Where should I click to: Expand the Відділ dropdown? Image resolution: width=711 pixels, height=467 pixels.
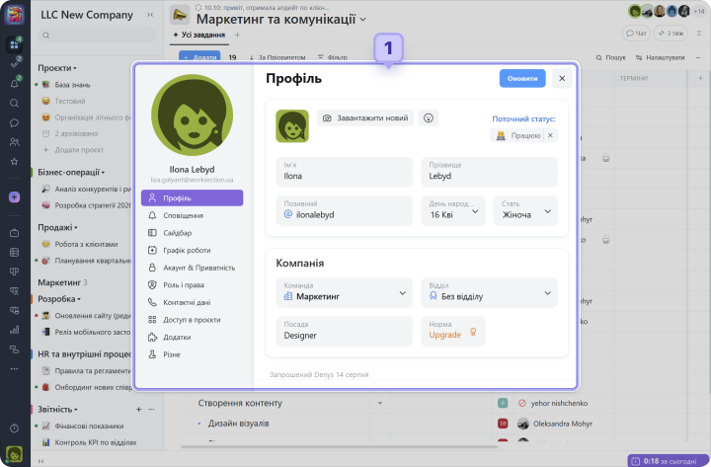coord(488,291)
